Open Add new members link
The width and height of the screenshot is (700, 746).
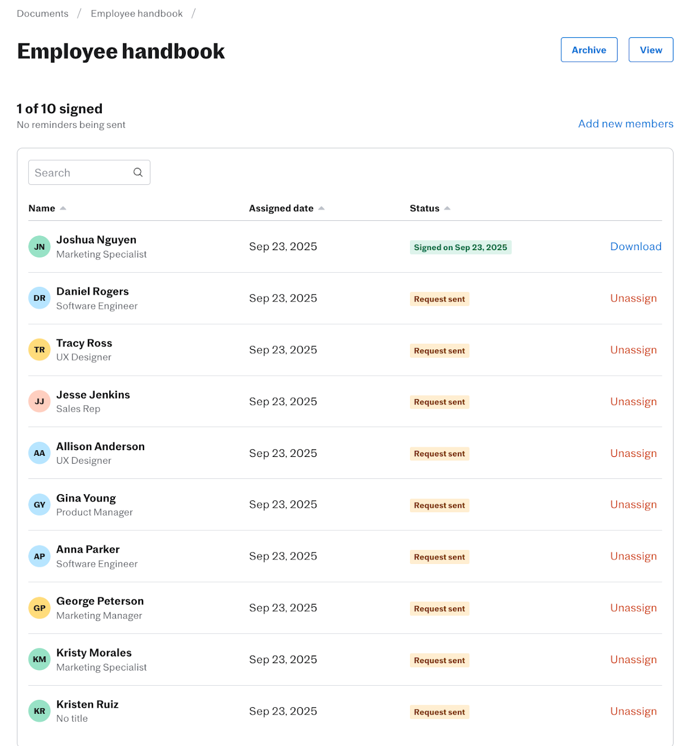click(626, 124)
